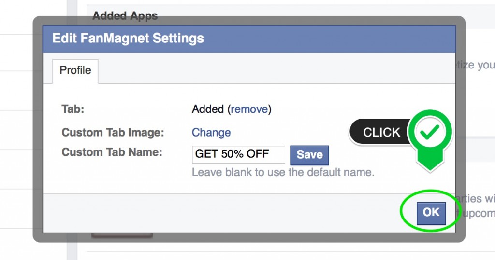The image size is (495, 260).
Task: Open the Profile tab
Action: 75,70
